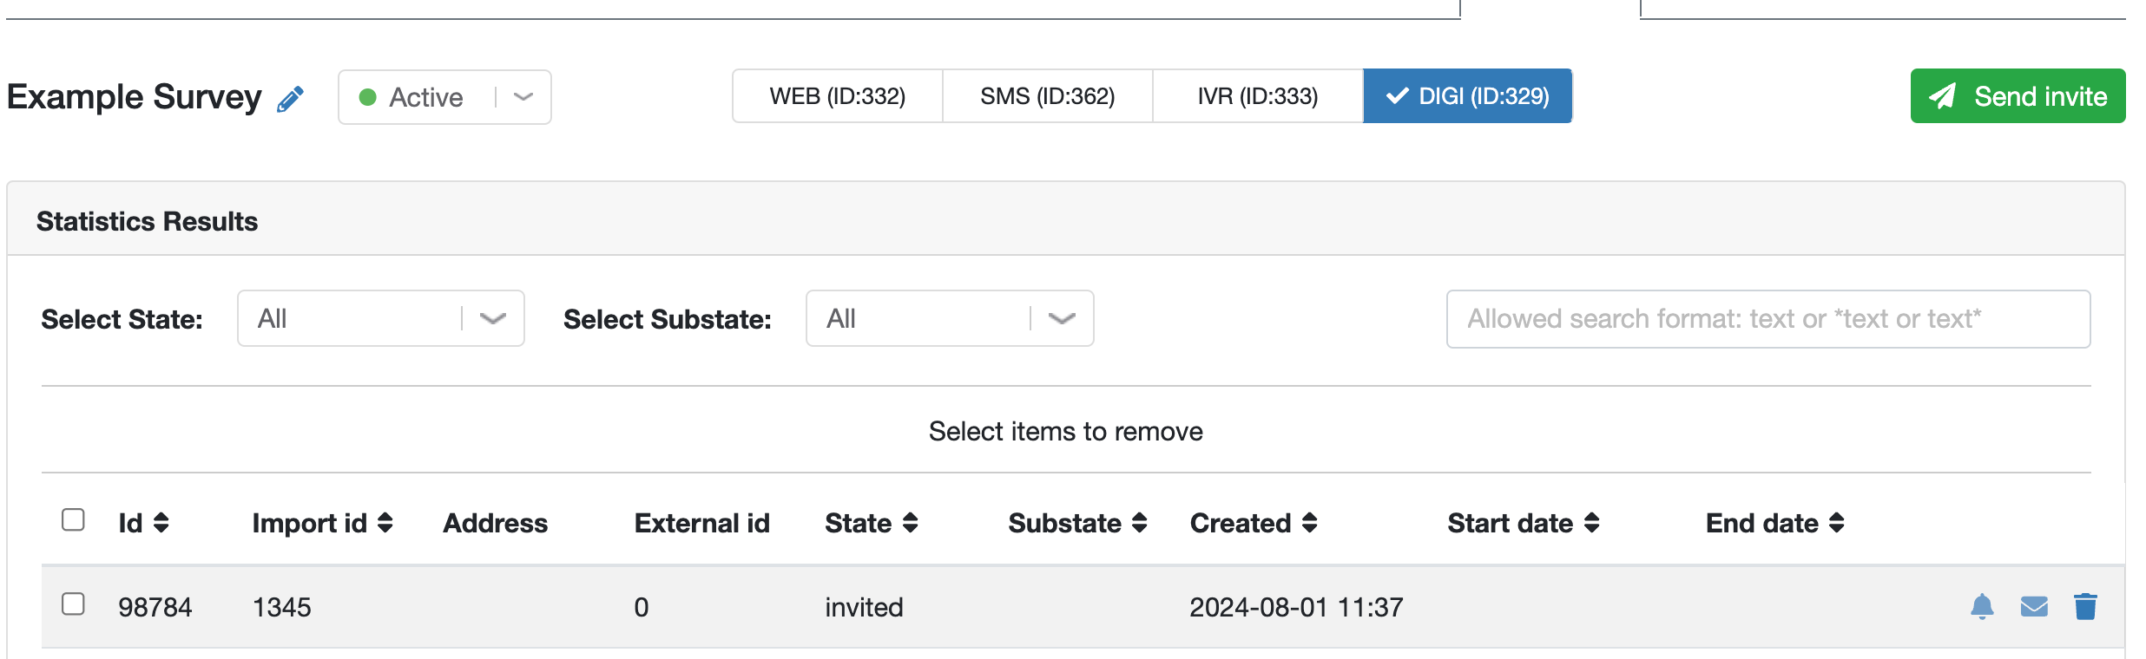Toggle the select-all checkbox in table header
The width and height of the screenshot is (2146, 659).
[x=74, y=519]
